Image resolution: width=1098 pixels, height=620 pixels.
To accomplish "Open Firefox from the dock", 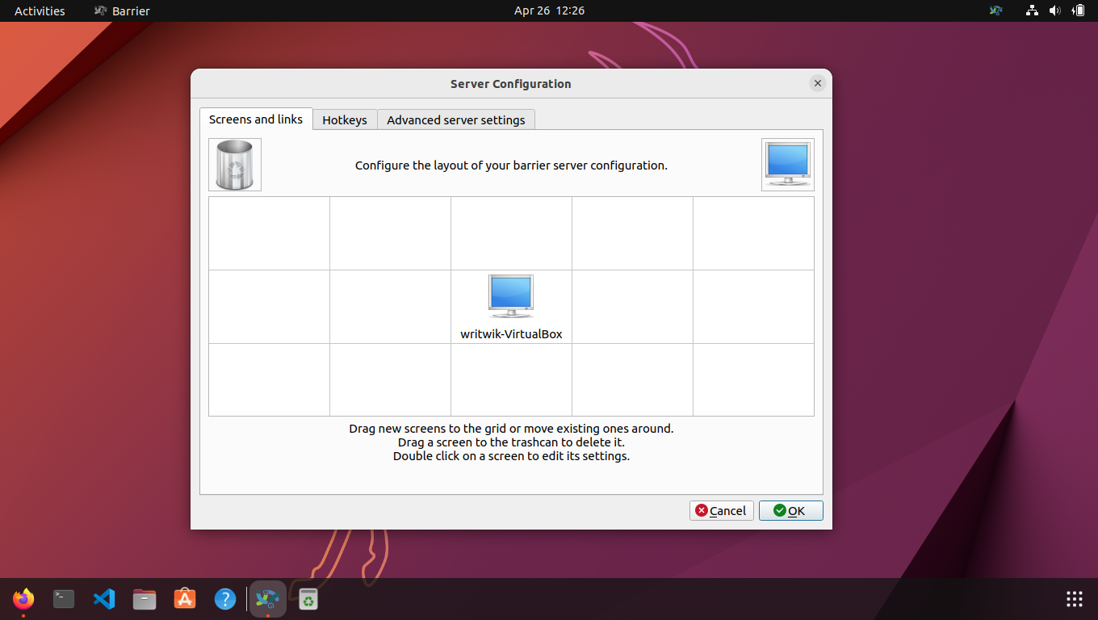I will pos(23,600).
